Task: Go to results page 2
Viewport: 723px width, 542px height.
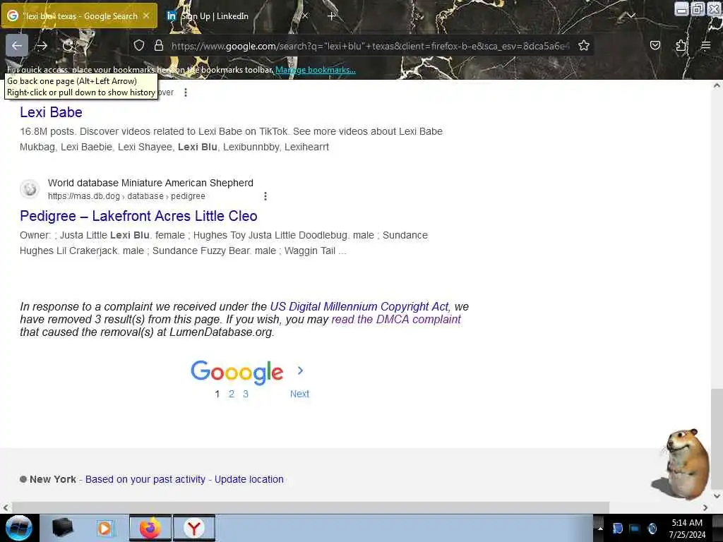Action: click(232, 394)
